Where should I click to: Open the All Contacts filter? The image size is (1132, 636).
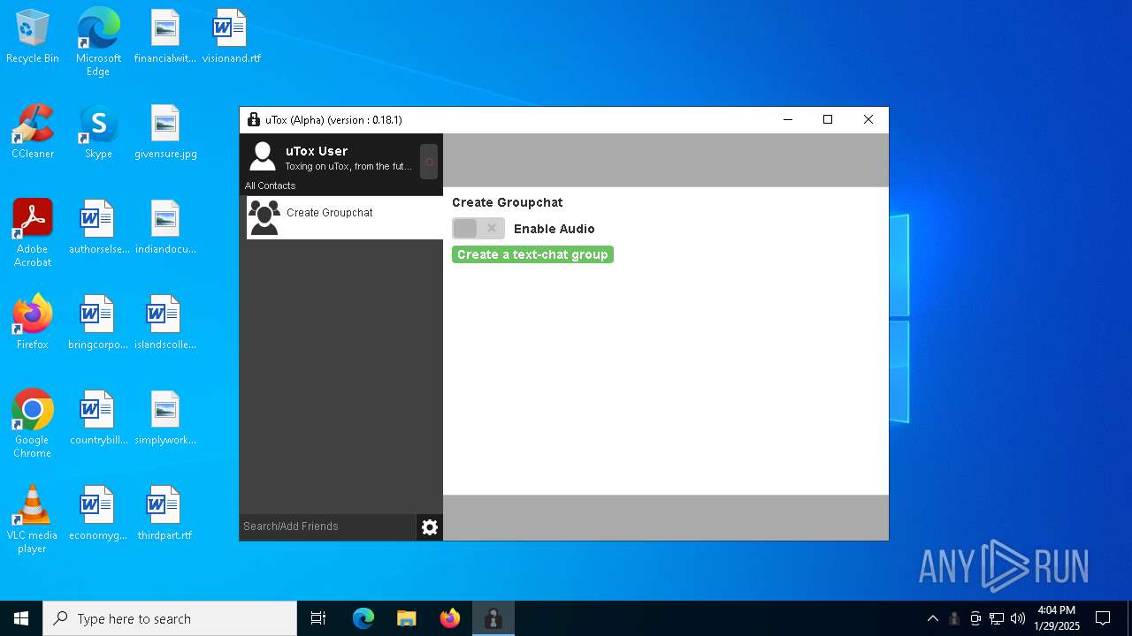pyautogui.click(x=270, y=185)
